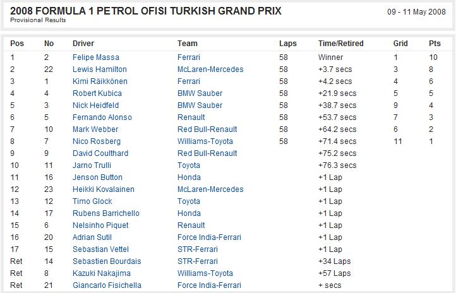Click Toyota team next to Jarno Trulli
456x293 pixels.
tap(189, 165)
